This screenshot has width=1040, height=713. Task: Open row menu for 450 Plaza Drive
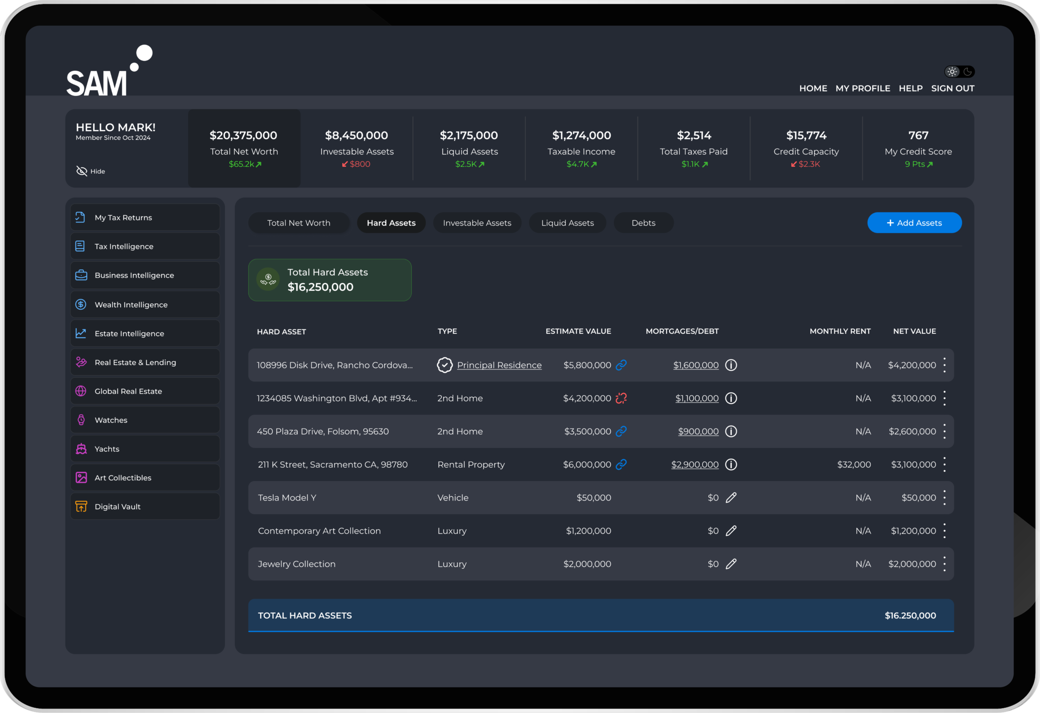coord(944,431)
